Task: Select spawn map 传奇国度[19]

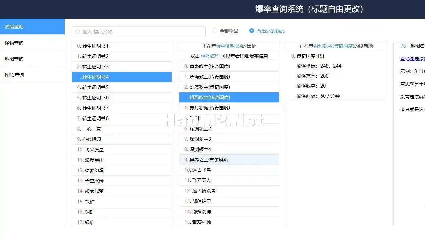Action: pyautogui.click(x=336, y=56)
